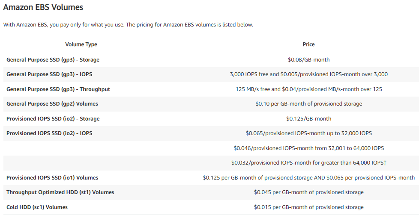Select the Price column header
419x221 pixels.
[308, 44]
